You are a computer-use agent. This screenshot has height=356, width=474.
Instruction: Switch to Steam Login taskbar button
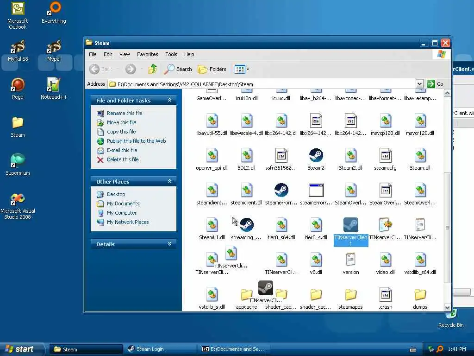pos(161,349)
